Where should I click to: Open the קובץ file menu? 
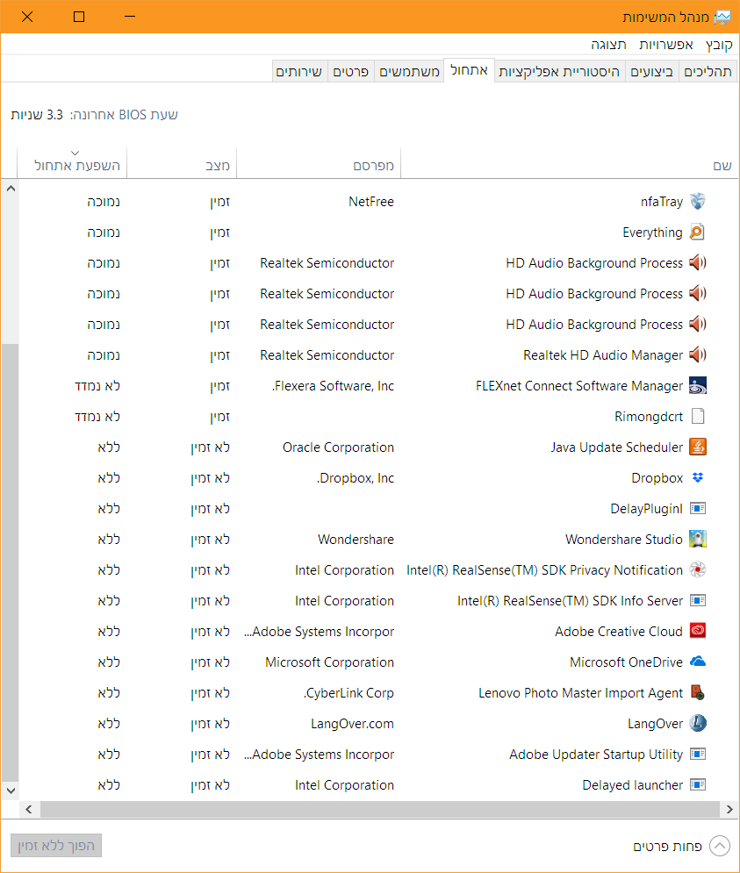(719, 45)
